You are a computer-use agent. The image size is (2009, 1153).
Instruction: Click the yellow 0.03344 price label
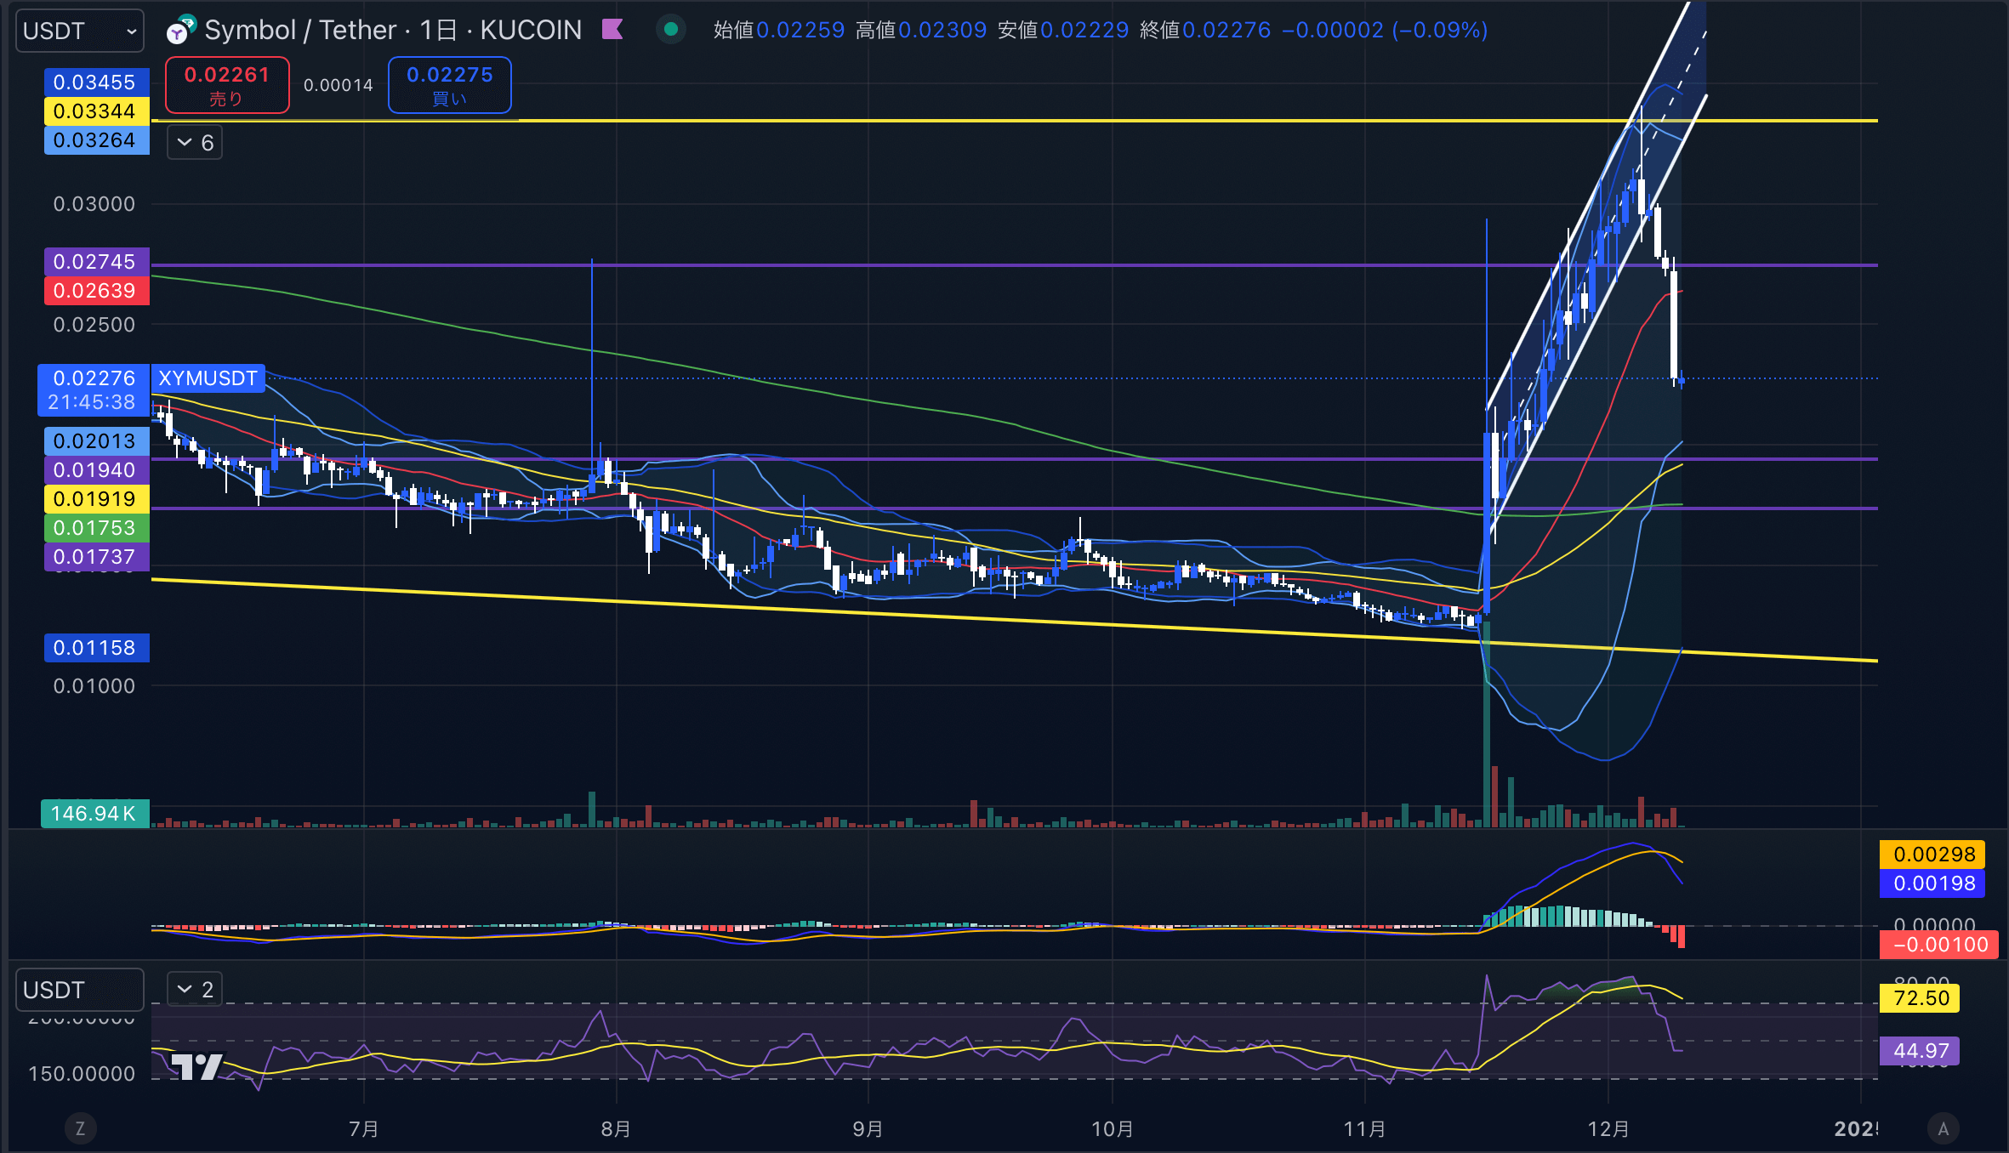(96, 111)
